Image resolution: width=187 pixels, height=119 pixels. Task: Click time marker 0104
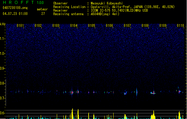pyautogui.click(x=74, y=25)
